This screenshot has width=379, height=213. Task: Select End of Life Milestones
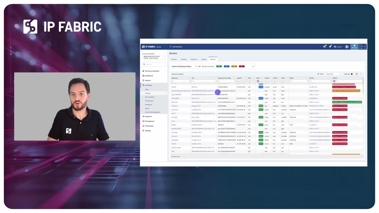[x=152, y=112]
